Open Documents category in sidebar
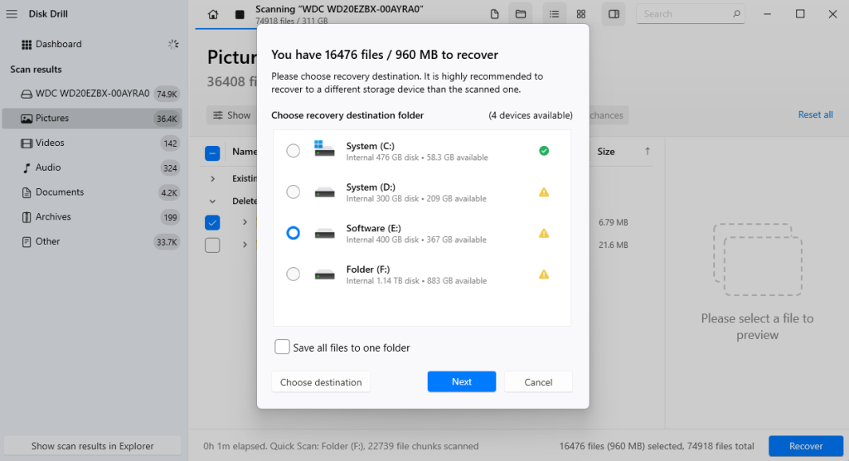 click(59, 192)
